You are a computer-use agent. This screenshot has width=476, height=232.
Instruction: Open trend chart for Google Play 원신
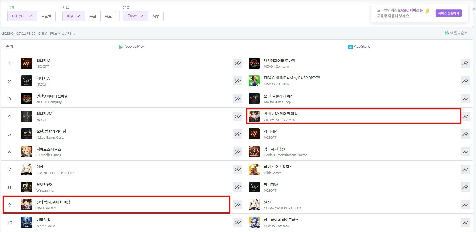coord(238,169)
